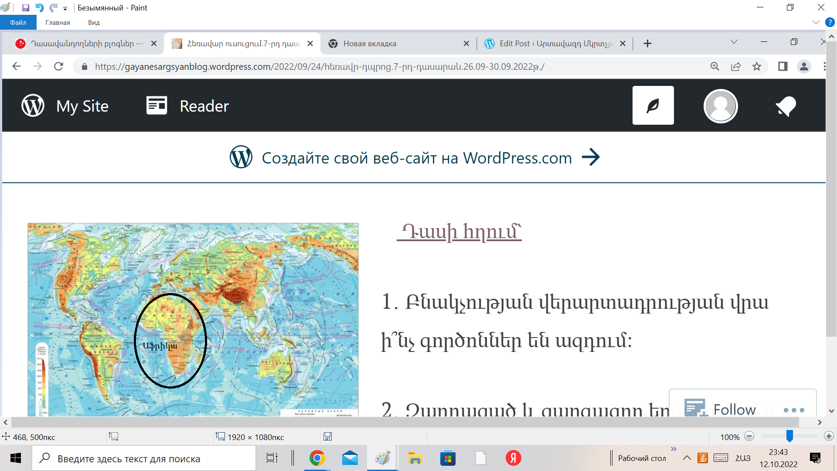Image resolution: width=837 pixels, height=471 pixels.
Task: Switch to the Вид ribbon tab
Action: 94,23
